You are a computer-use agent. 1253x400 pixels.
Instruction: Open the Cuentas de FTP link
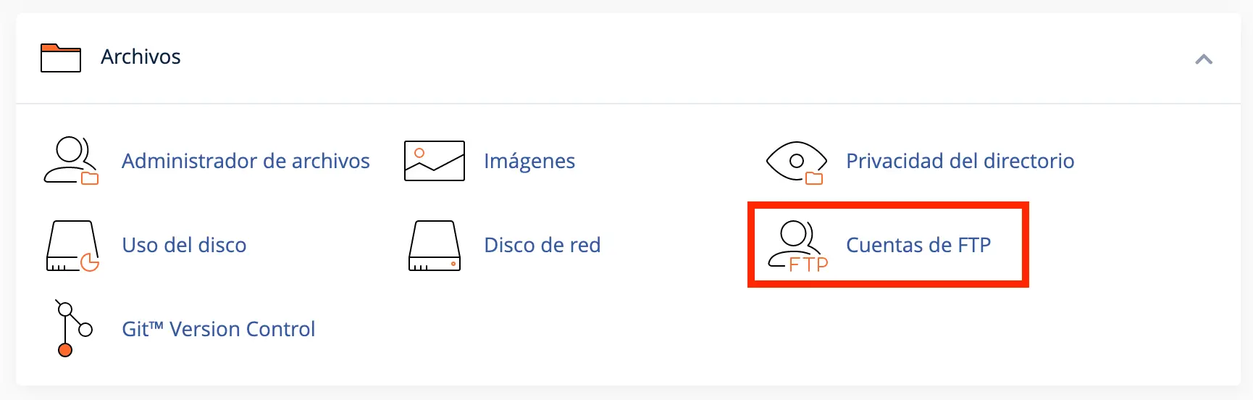(918, 245)
